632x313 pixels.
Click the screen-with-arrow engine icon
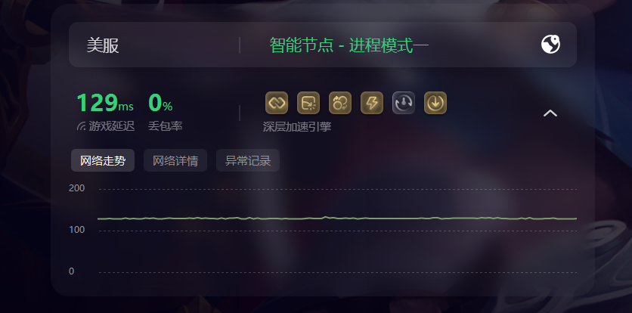[308, 103]
